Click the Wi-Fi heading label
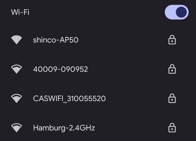The height and width of the screenshot is (141, 196). point(20,12)
